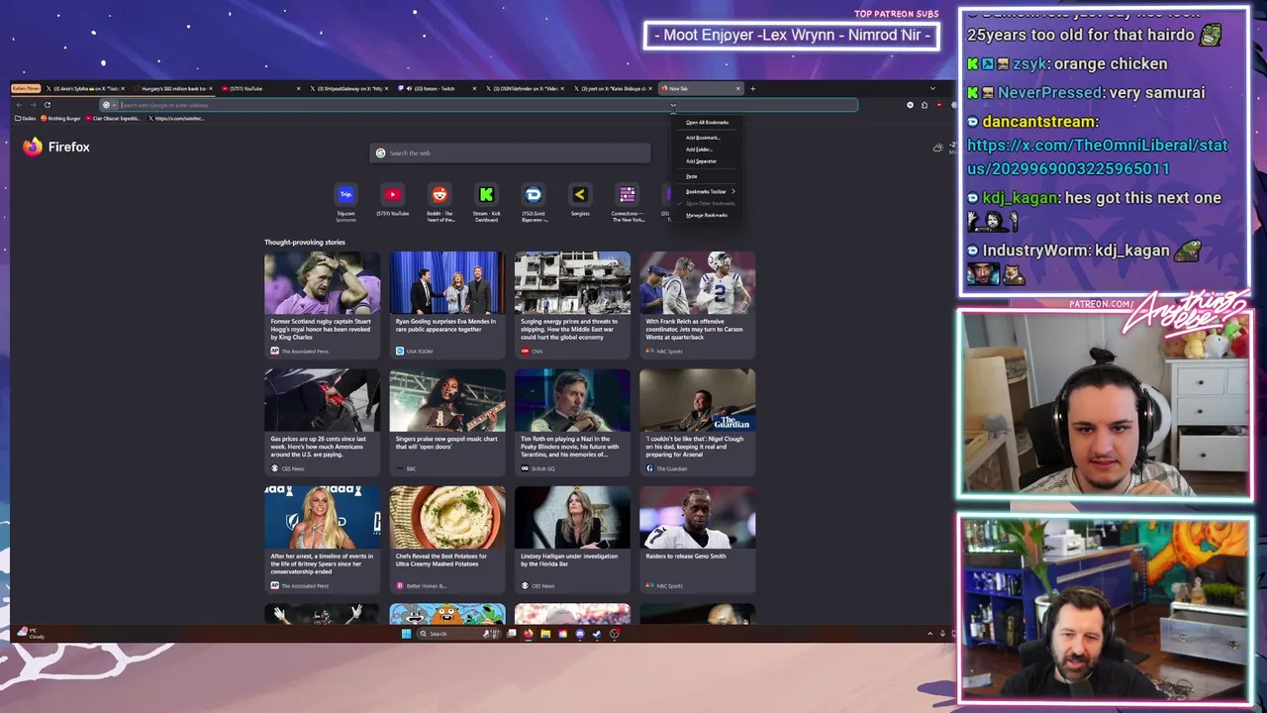The image size is (1267, 713).
Task: Switch to the Hungary's $82 million bank tab
Action: pyautogui.click(x=170, y=88)
